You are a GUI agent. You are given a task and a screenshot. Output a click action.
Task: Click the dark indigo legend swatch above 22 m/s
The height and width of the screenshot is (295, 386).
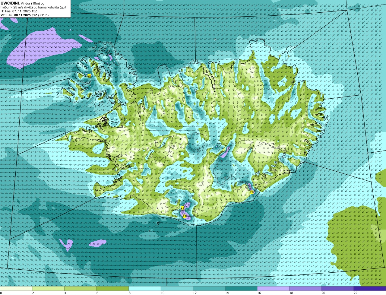(x=370, y=288)
